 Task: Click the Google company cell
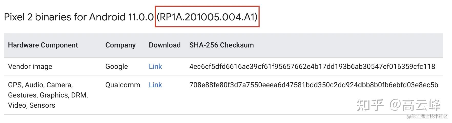click(117, 67)
